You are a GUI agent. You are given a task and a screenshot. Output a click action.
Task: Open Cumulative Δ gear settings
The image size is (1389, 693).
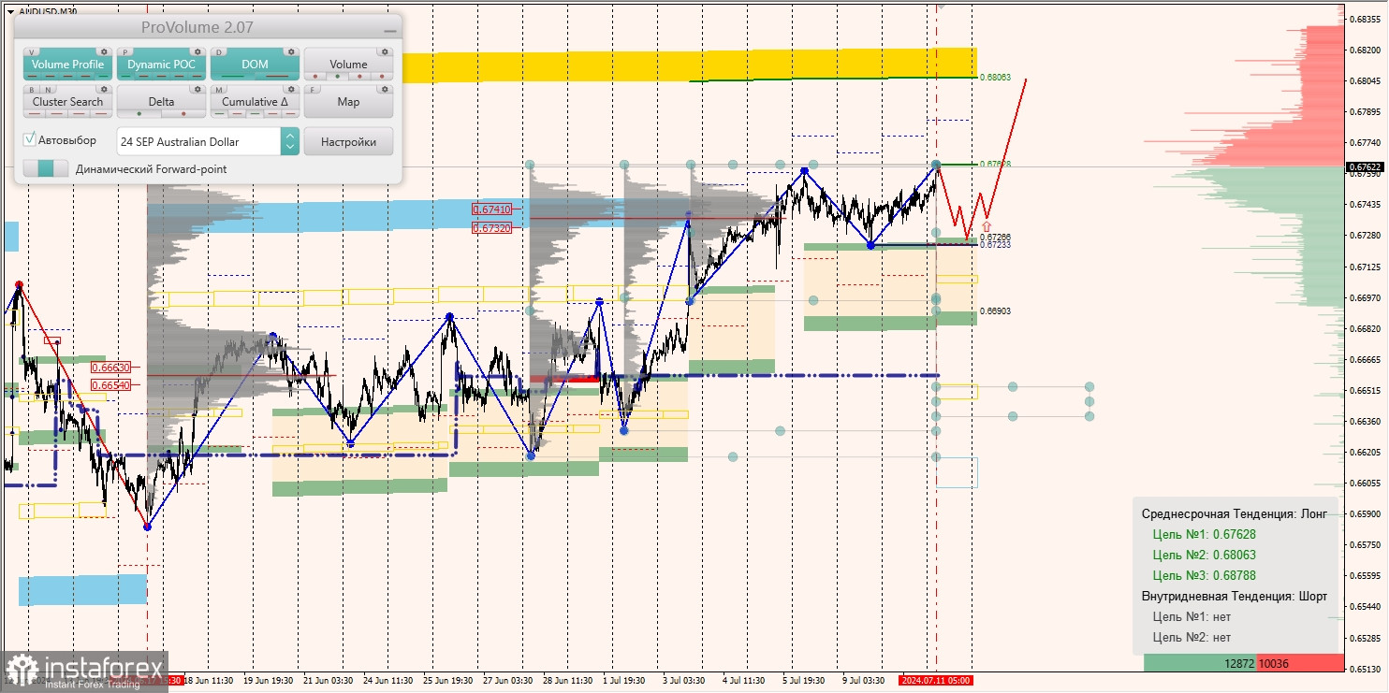coord(291,89)
